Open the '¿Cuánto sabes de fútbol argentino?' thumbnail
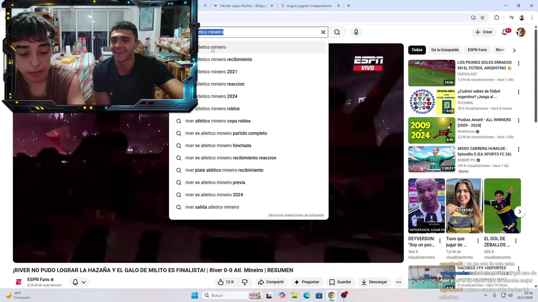Viewport: 538px width, 302px height. 432,102
